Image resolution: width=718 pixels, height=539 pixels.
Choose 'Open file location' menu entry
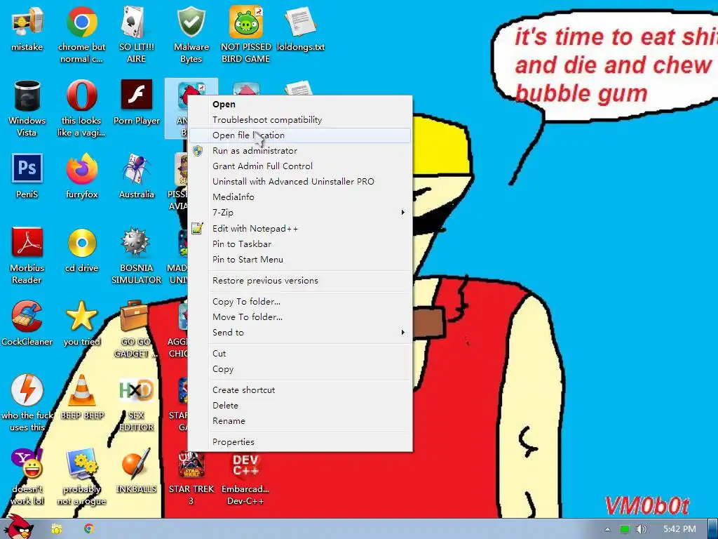pos(300,135)
